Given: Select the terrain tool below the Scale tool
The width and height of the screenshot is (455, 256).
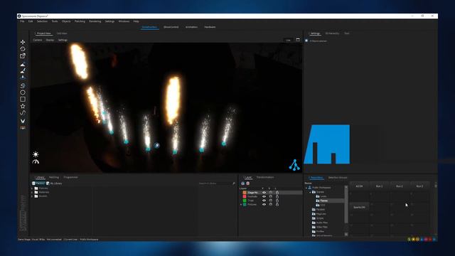Looking at the screenshot, I should coord(23,64).
